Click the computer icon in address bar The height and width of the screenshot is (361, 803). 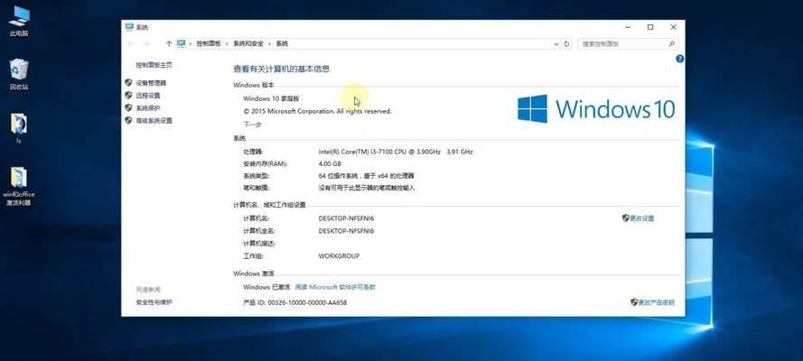(x=182, y=44)
